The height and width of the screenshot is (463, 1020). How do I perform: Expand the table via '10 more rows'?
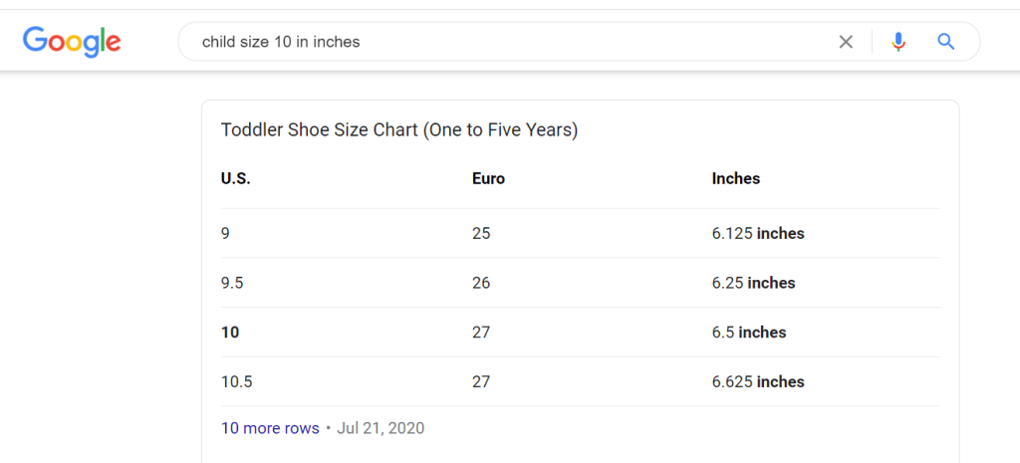270,428
